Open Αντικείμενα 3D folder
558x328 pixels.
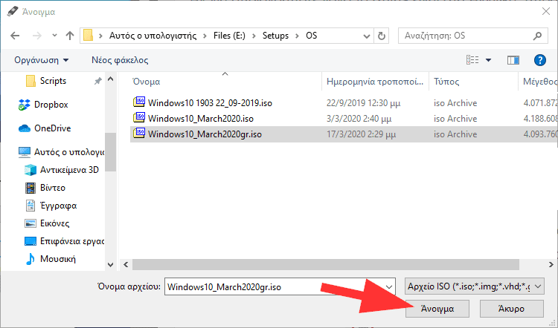61,170
